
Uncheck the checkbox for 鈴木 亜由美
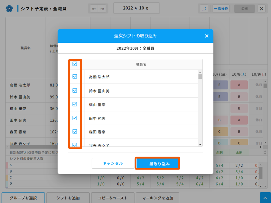point(75,90)
